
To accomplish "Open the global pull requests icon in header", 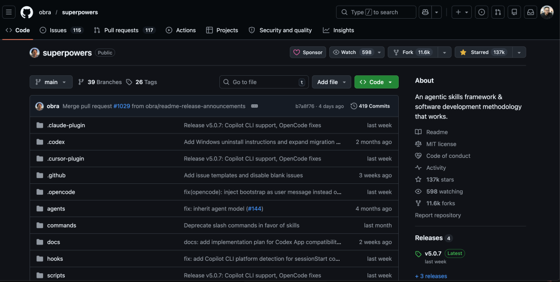I will 498,12.
